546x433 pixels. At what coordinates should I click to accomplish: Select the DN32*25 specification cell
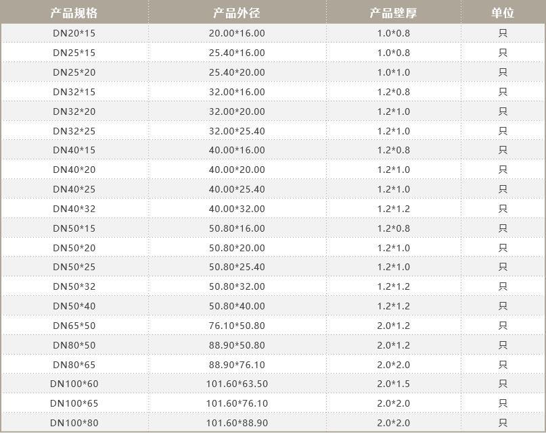[74, 130]
